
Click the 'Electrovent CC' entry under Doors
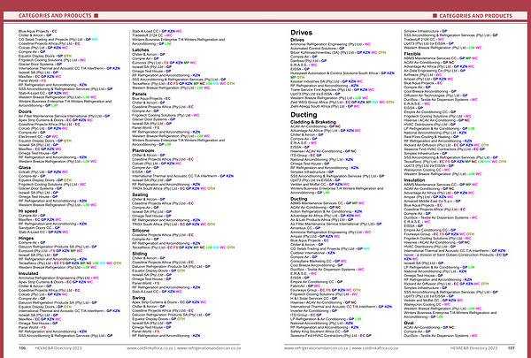38,137
